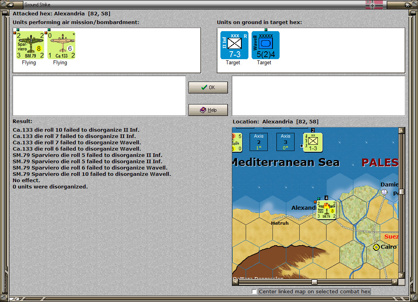Click the empty left detail box below units
Viewport: 418px width, 302px height.
coord(99,96)
